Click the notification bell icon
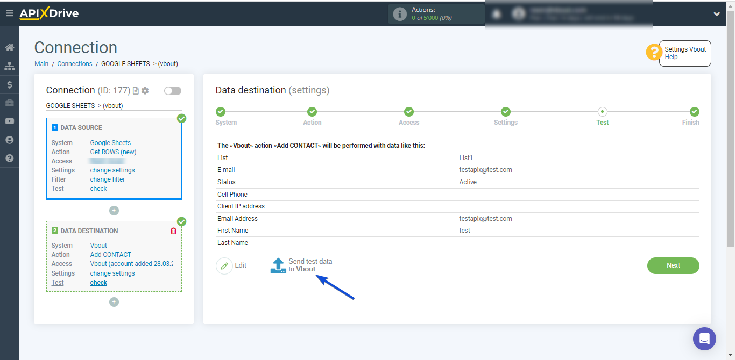Screen dimensions: 735x360 (x=497, y=14)
